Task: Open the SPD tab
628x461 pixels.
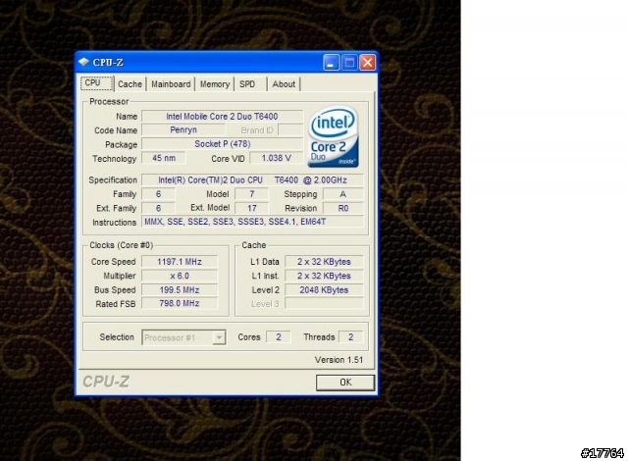Action: (250, 84)
